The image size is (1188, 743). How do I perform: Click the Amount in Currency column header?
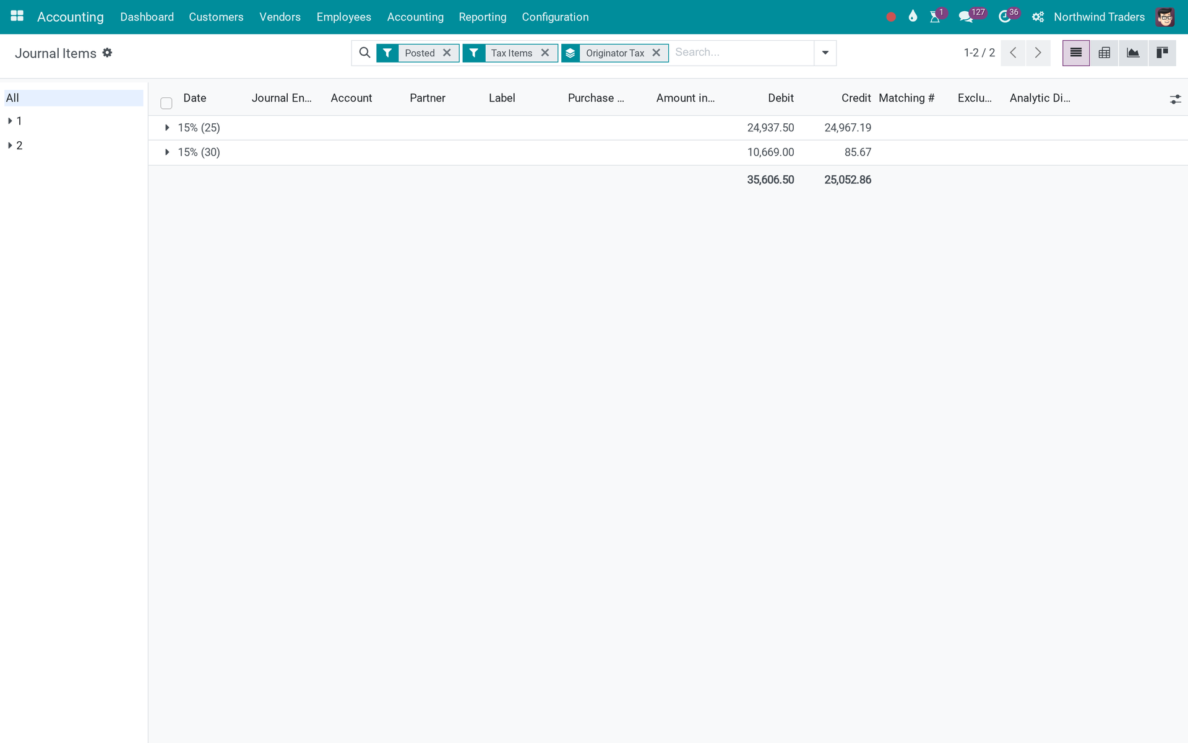pos(685,98)
